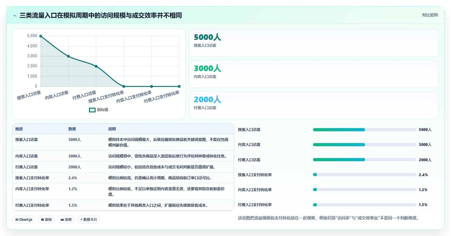Click the 5000人 data card value

(207, 37)
